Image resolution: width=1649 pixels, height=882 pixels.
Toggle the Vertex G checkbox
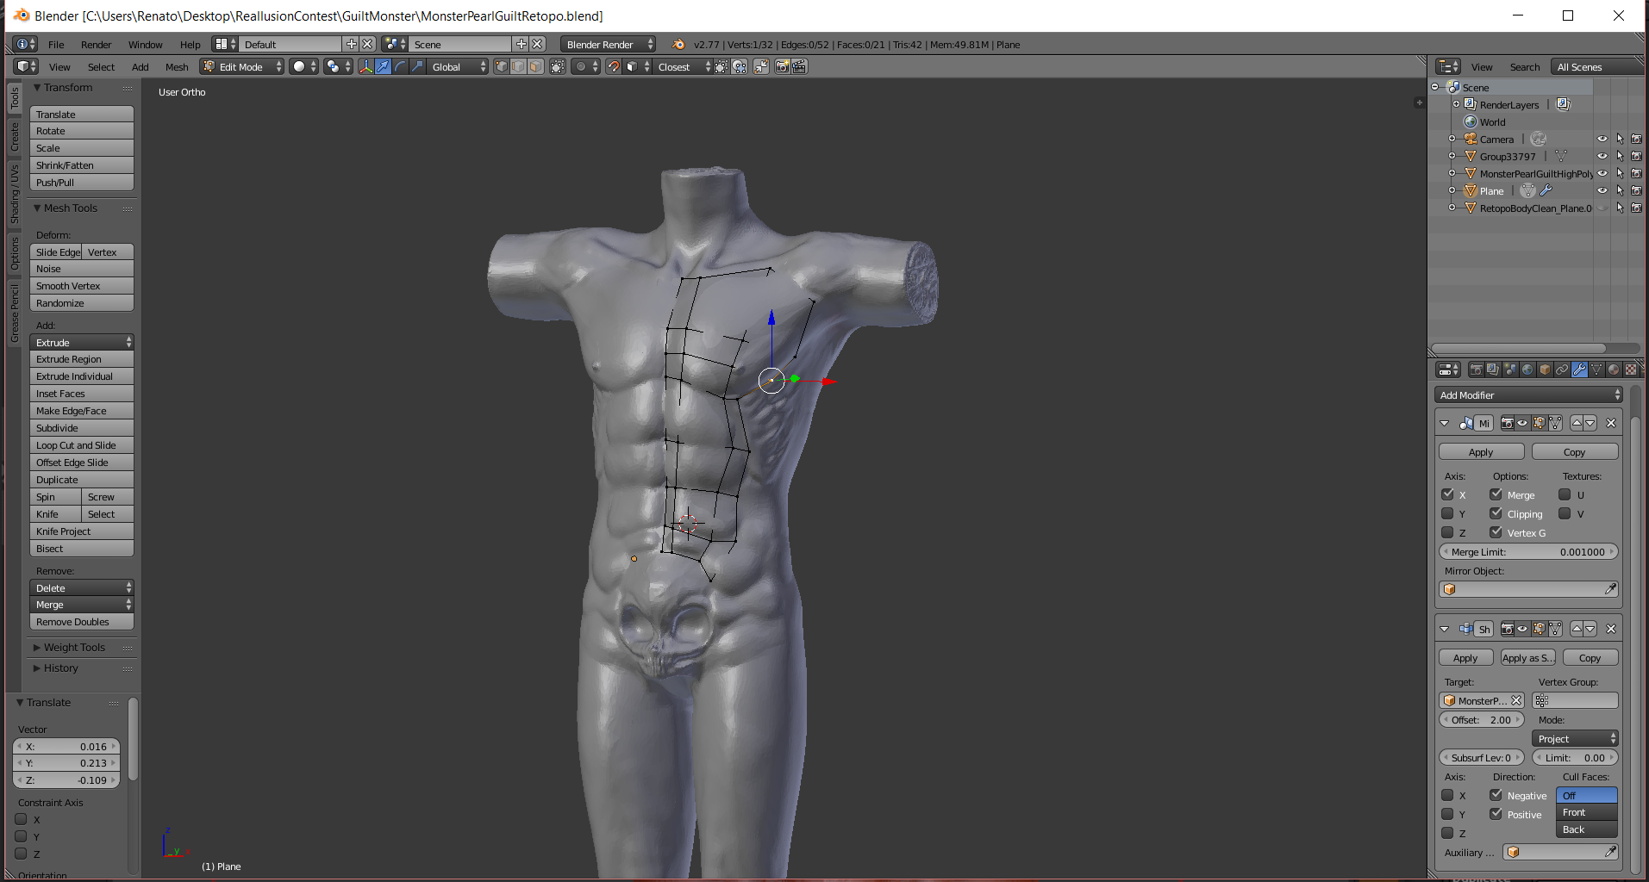pyautogui.click(x=1496, y=532)
